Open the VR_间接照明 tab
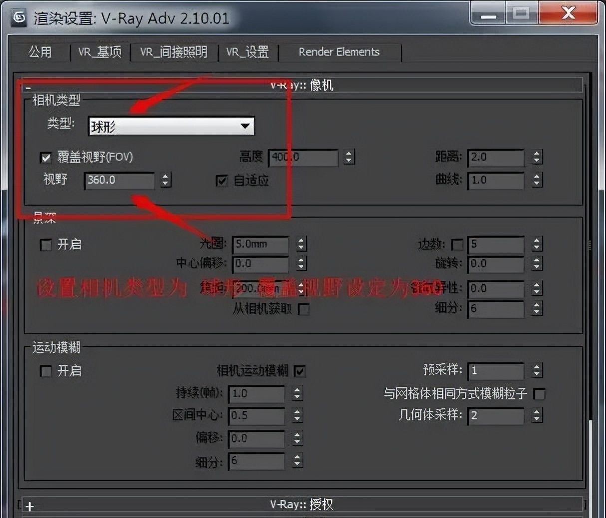606x518 pixels. tap(174, 52)
